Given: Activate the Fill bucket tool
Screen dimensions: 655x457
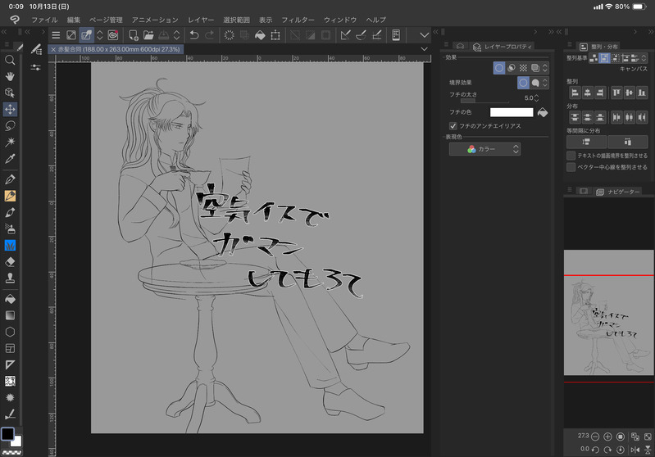Looking at the screenshot, I should (x=10, y=299).
